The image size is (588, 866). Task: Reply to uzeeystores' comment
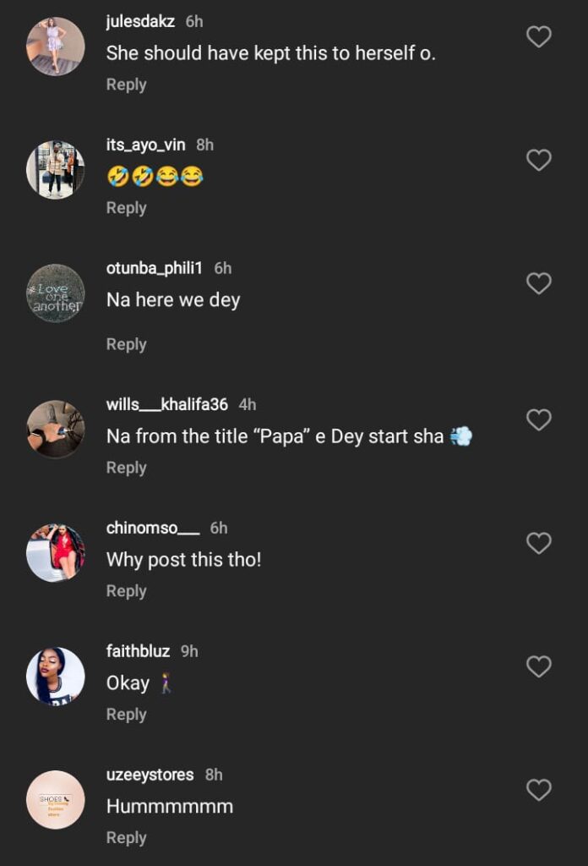click(126, 838)
